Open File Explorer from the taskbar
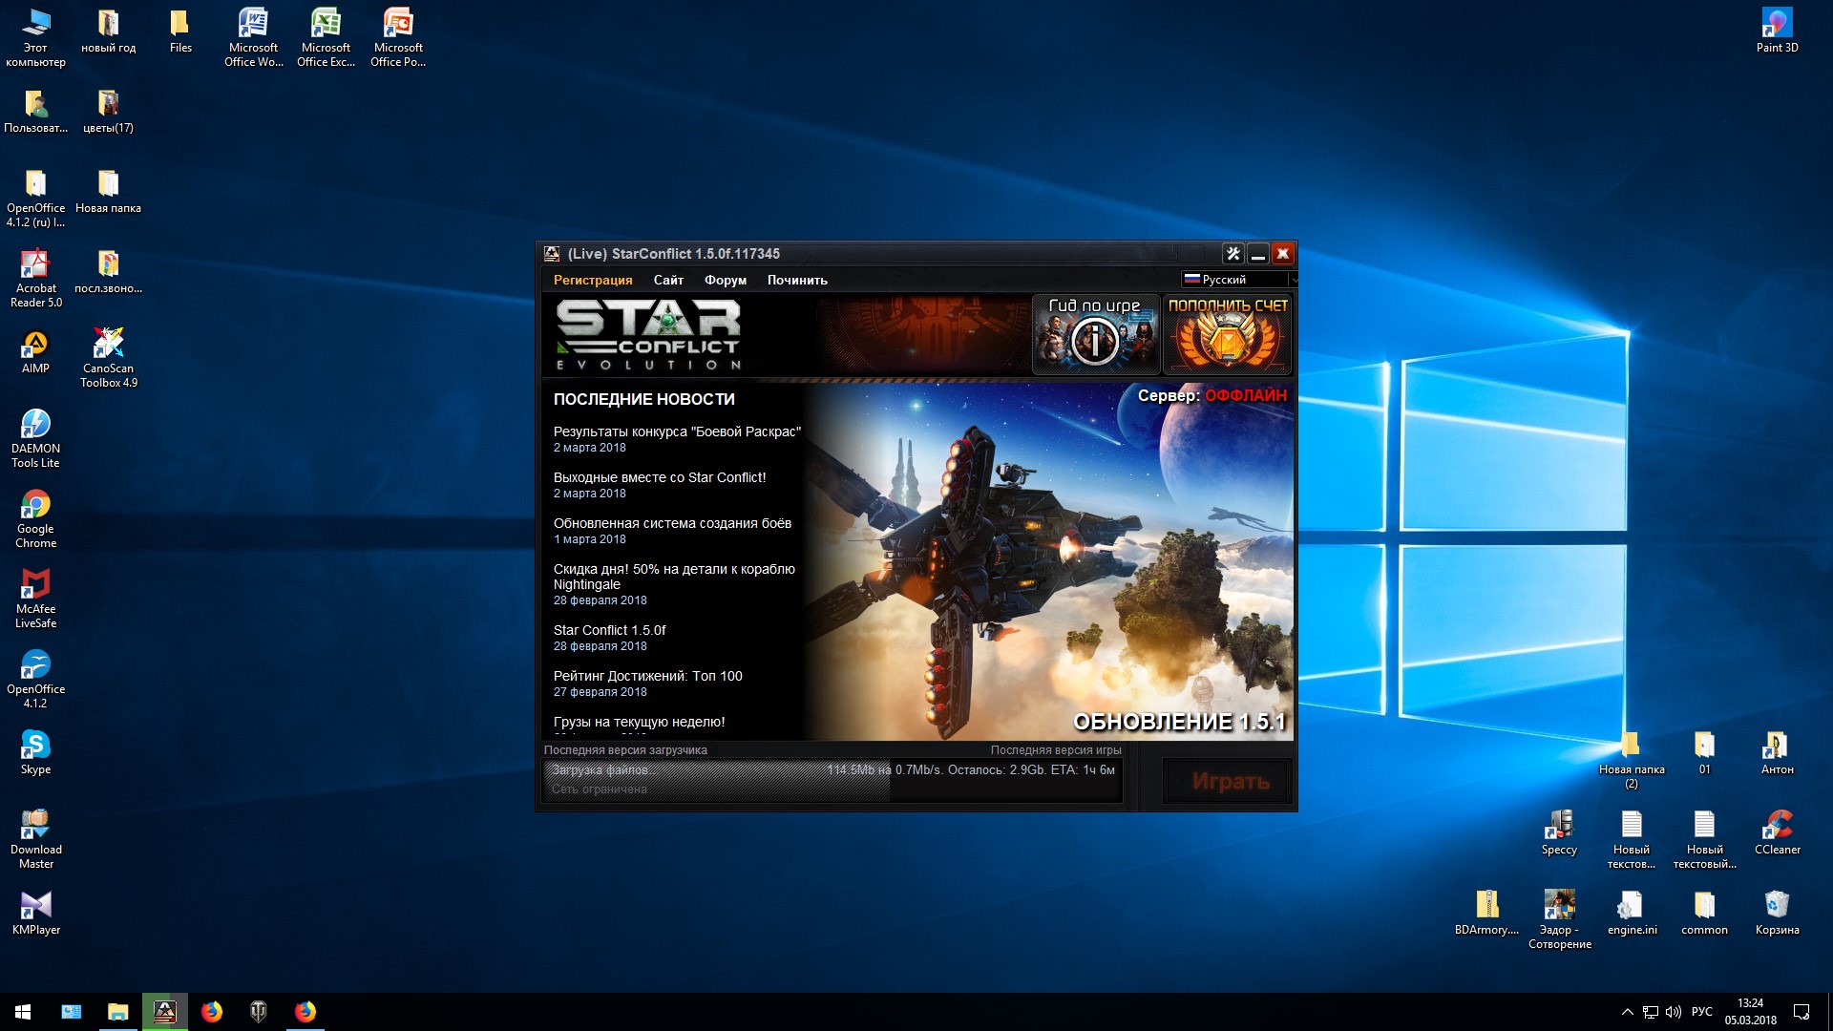 117,1012
